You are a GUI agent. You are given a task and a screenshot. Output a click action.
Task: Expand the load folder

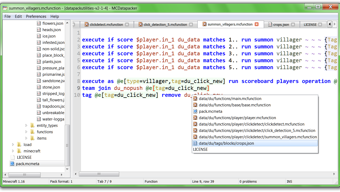point(13,144)
